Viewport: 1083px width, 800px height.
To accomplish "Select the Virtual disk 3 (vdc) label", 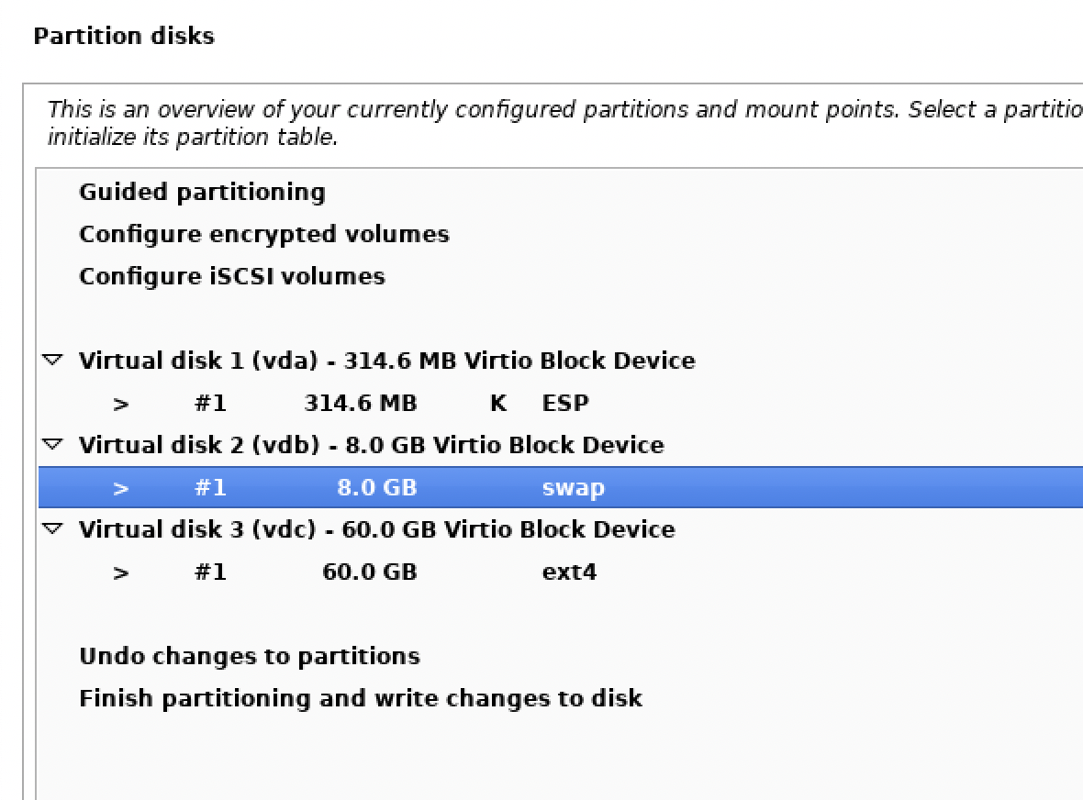I will pos(376,529).
